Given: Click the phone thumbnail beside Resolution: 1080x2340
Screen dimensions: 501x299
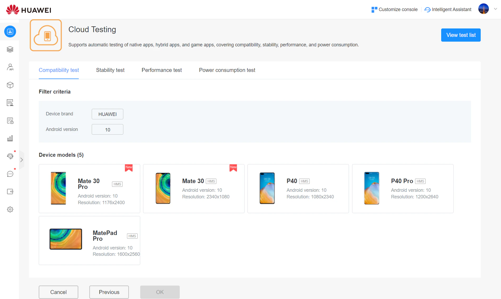Looking at the screenshot, I should point(267,188).
